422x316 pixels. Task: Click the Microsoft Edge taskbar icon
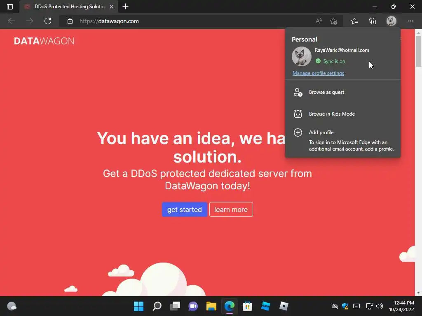point(229,306)
